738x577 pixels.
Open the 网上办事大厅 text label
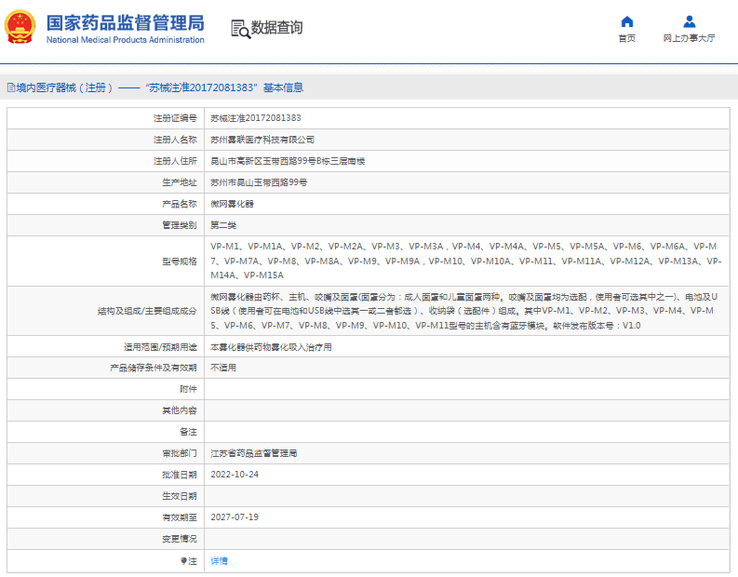coord(689,39)
